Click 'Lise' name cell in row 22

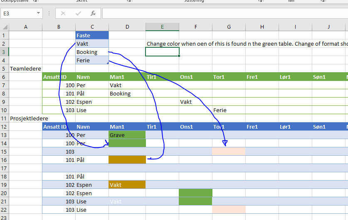pyautogui.click(x=92, y=210)
